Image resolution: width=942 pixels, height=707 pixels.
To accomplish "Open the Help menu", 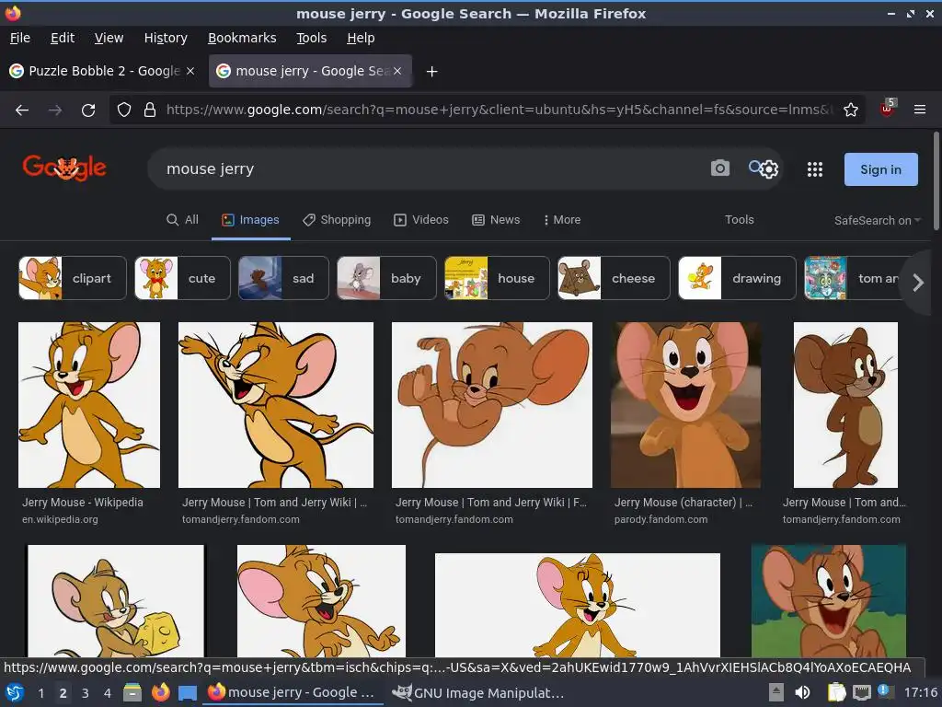I will (x=361, y=38).
